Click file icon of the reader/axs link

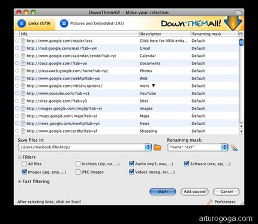(23, 41)
